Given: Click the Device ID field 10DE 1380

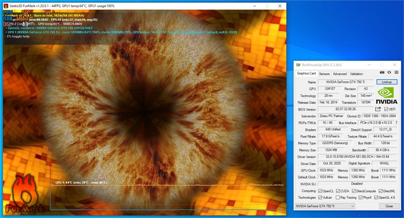Looking at the screenshot, I should pyautogui.click(x=380, y=116).
